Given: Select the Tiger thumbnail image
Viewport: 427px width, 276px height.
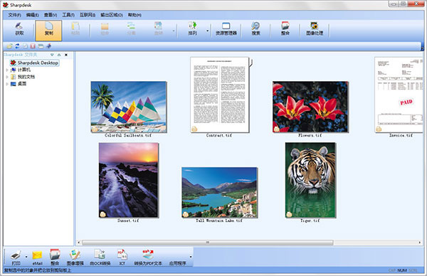Looking at the screenshot, I should (x=310, y=180).
